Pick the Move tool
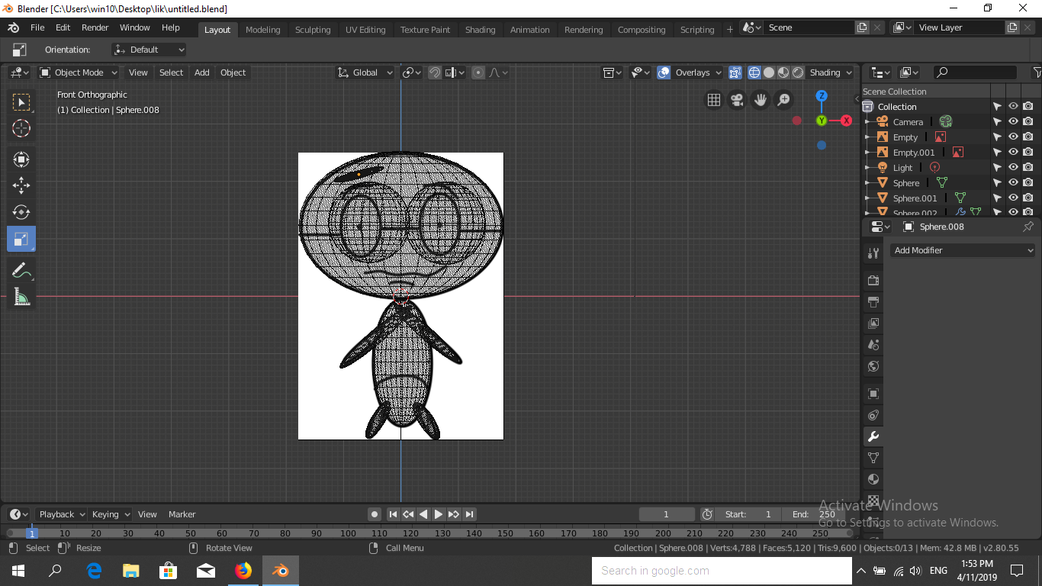 click(x=21, y=185)
